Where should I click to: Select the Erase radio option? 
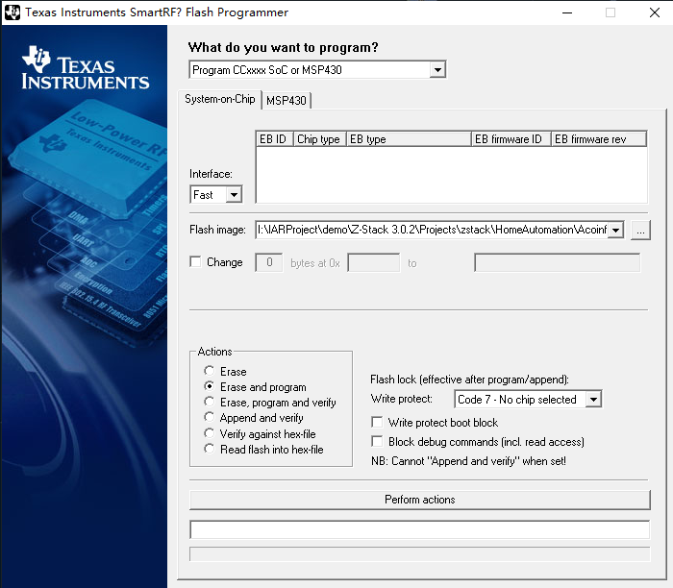(210, 372)
